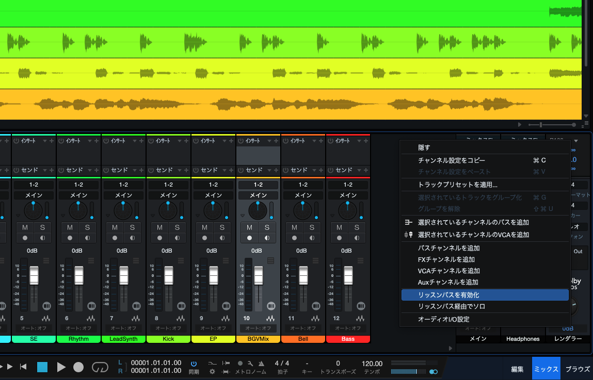Open the 編集 editor view

click(517, 369)
